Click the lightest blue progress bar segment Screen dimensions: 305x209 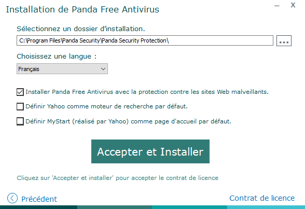pyautogui.click(x=266, y=207)
